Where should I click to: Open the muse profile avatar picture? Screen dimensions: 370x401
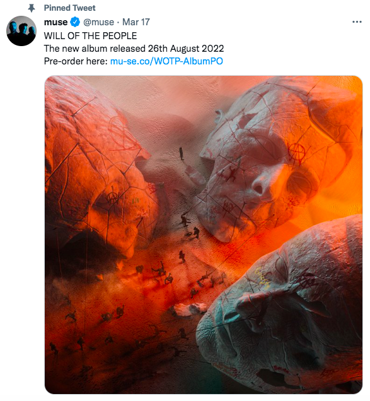coord(21,31)
